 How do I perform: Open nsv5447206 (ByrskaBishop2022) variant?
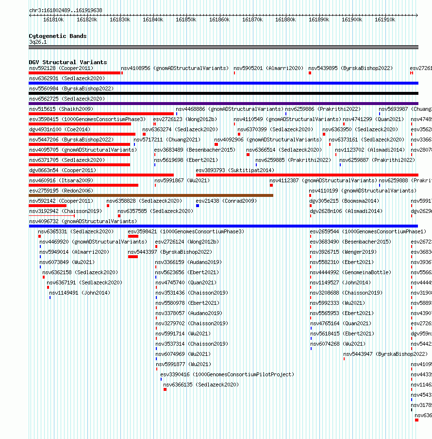71,140
